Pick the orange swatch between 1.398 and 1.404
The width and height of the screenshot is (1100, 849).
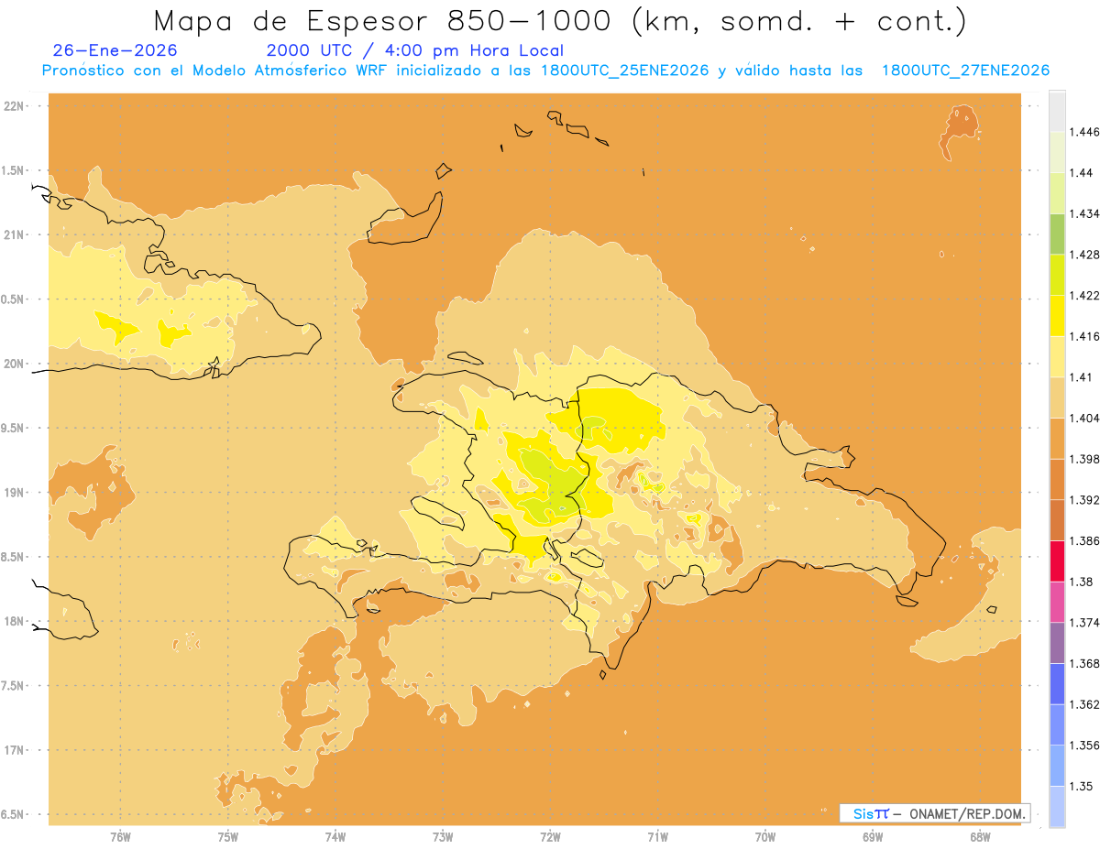[x=1057, y=439]
